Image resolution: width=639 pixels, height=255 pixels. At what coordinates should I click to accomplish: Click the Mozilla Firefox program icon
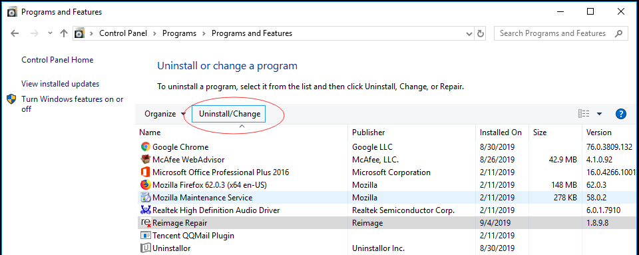point(146,184)
